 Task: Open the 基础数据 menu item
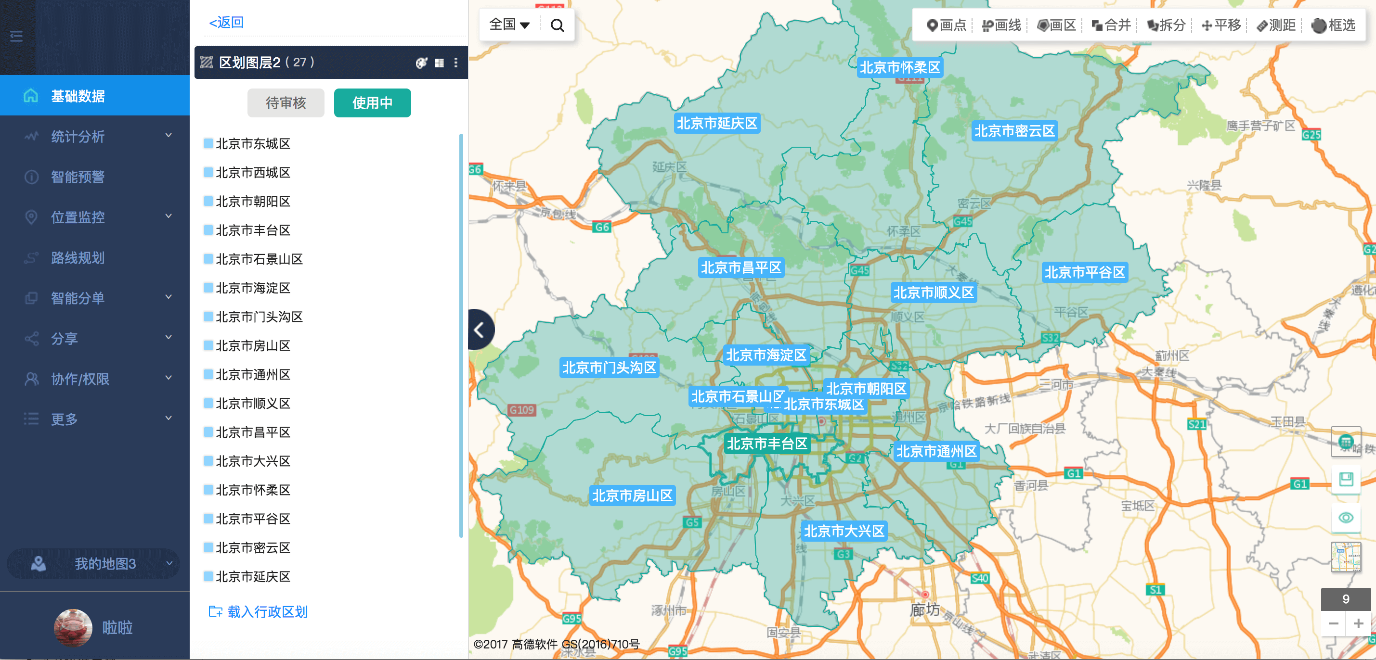coord(94,96)
